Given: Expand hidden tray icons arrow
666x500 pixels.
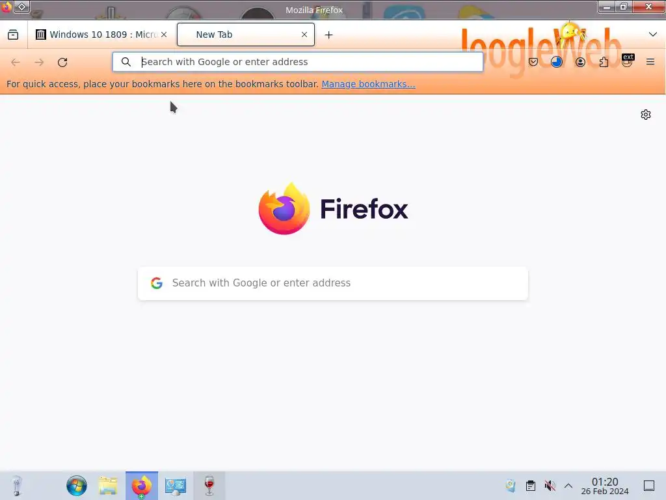Looking at the screenshot, I should pyautogui.click(x=568, y=486).
